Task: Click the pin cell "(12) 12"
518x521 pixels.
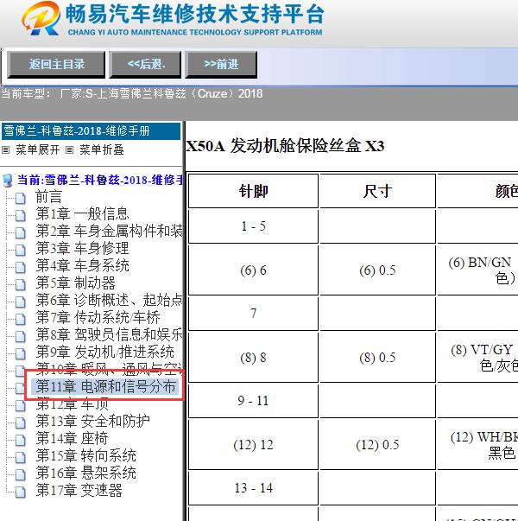Action: coord(253,445)
